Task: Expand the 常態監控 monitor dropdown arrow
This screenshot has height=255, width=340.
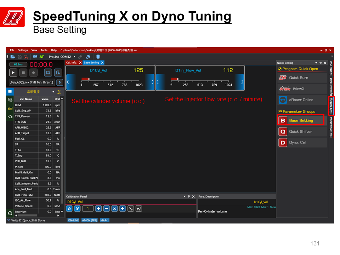Action: point(53,92)
